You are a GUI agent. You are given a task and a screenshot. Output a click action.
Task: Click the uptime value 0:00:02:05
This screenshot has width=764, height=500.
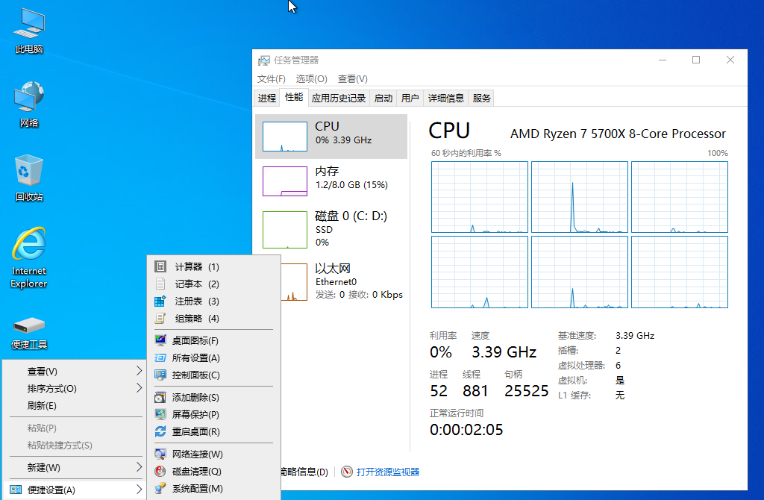coord(466,430)
